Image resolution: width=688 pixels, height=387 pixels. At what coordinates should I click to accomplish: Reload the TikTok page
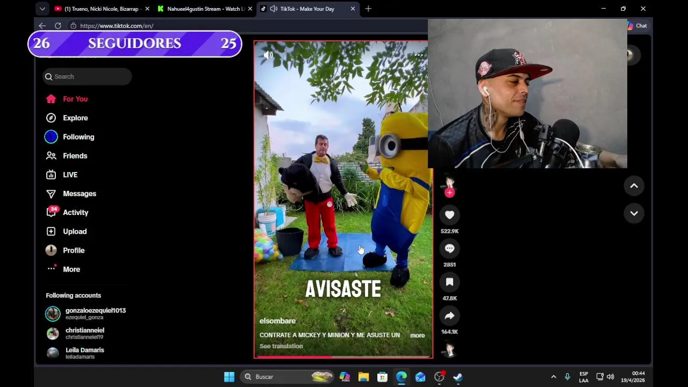click(x=58, y=26)
